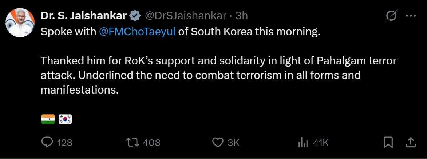This screenshot has width=427, height=159.
Task: Click the South Korea flag emoji
Action: click(65, 119)
